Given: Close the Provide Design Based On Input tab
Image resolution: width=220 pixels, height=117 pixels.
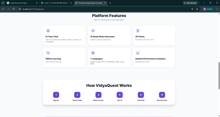Looking at the screenshot, I should pyautogui.click(x=105, y=3).
